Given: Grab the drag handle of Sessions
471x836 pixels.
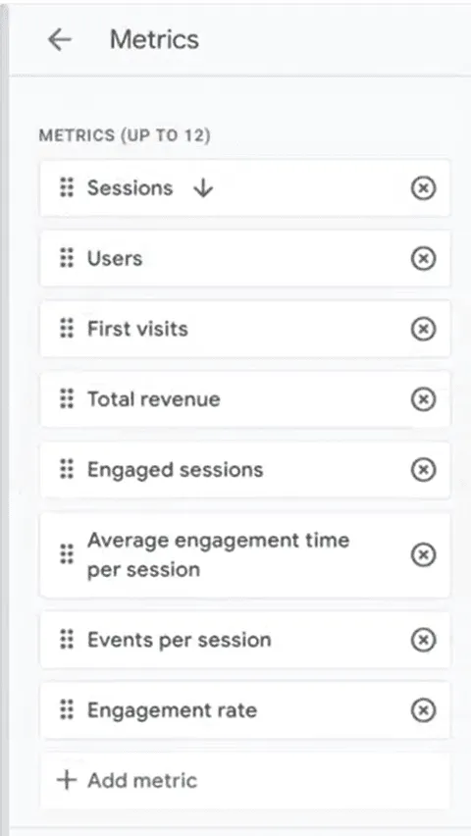Looking at the screenshot, I should (x=67, y=188).
